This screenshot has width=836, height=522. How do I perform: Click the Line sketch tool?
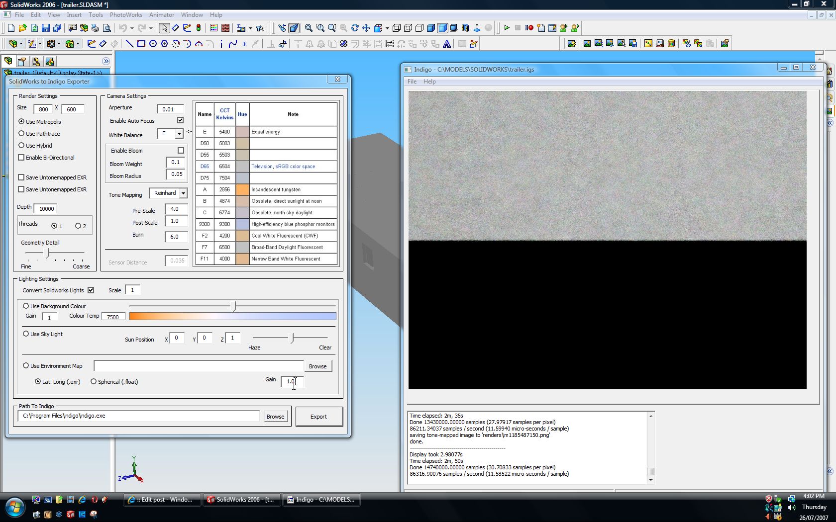pyautogui.click(x=129, y=44)
